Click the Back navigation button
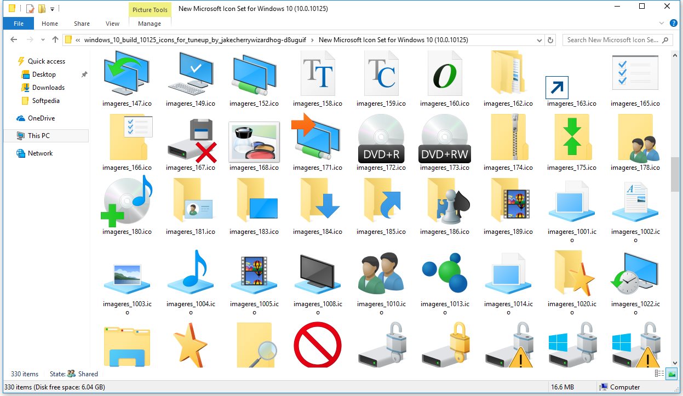683x396 pixels. coord(13,39)
